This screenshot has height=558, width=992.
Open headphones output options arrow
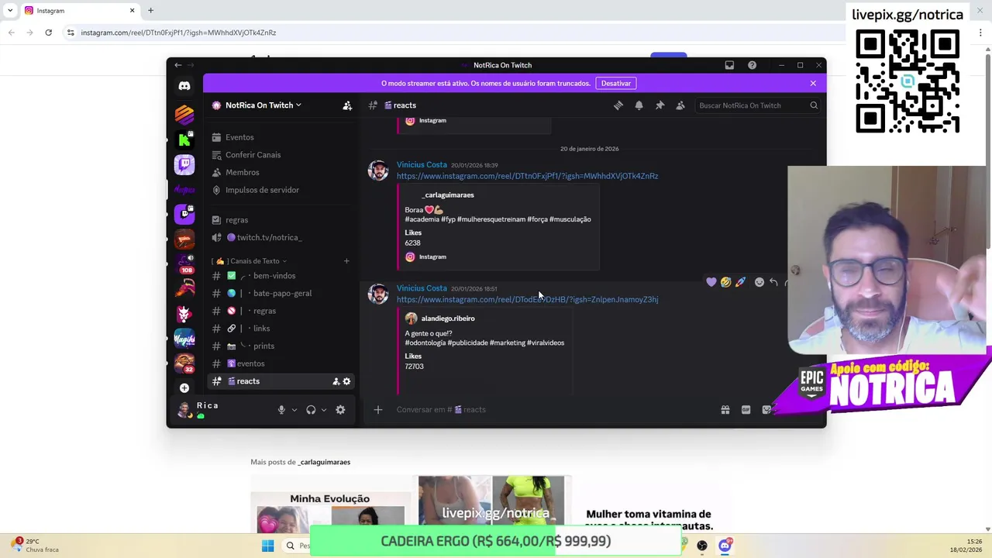(323, 410)
